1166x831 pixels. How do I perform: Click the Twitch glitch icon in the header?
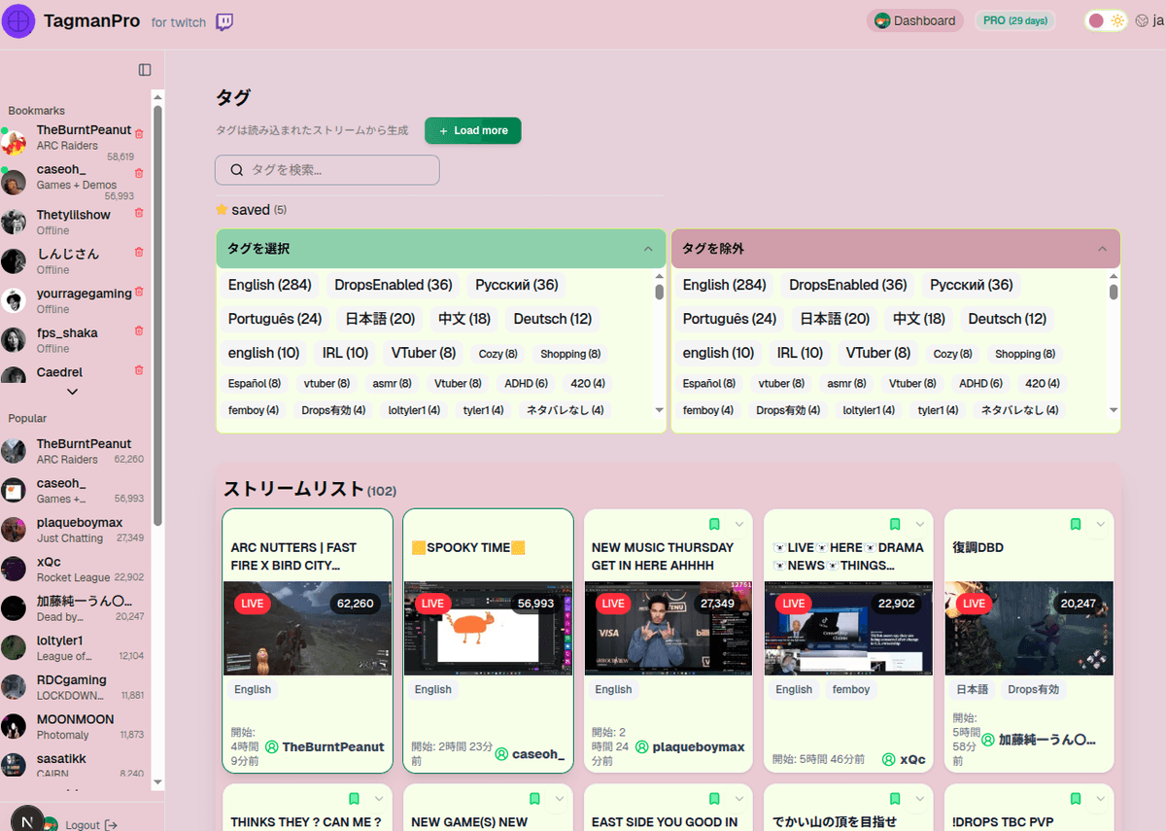(223, 21)
